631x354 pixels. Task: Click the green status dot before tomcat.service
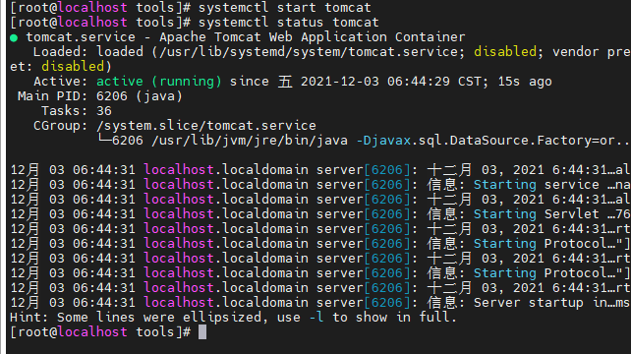pos(14,37)
